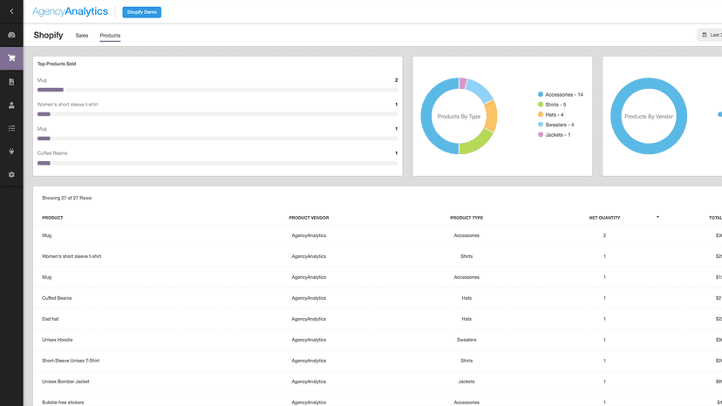Select the Products tab

tap(110, 36)
